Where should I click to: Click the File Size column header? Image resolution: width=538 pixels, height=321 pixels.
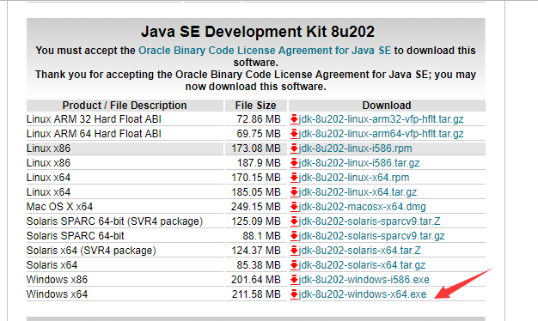click(x=255, y=106)
